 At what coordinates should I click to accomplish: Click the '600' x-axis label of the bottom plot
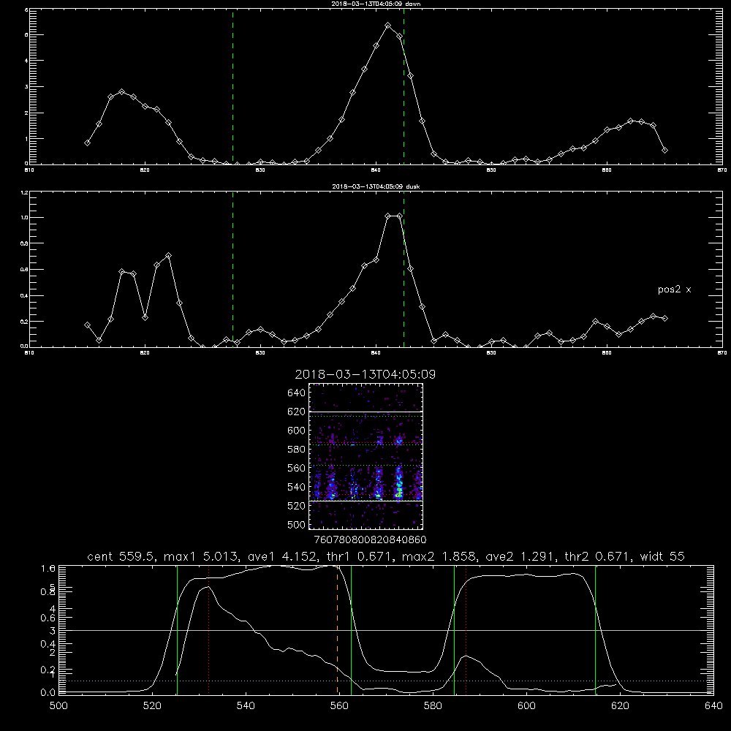pyautogui.click(x=526, y=706)
